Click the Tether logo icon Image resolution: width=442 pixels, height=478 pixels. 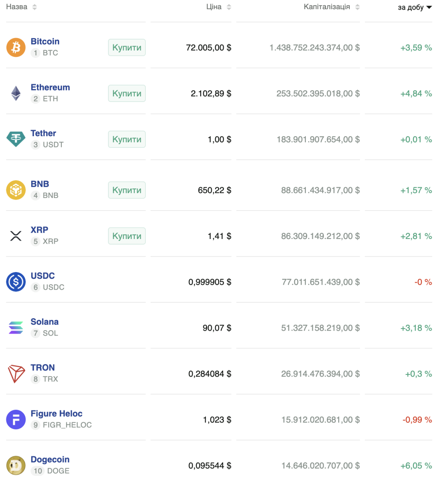point(16,139)
